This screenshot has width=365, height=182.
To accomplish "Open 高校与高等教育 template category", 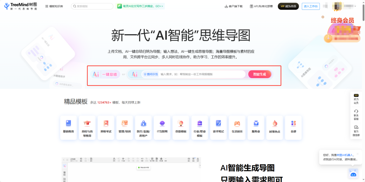I will tap(87, 128).
